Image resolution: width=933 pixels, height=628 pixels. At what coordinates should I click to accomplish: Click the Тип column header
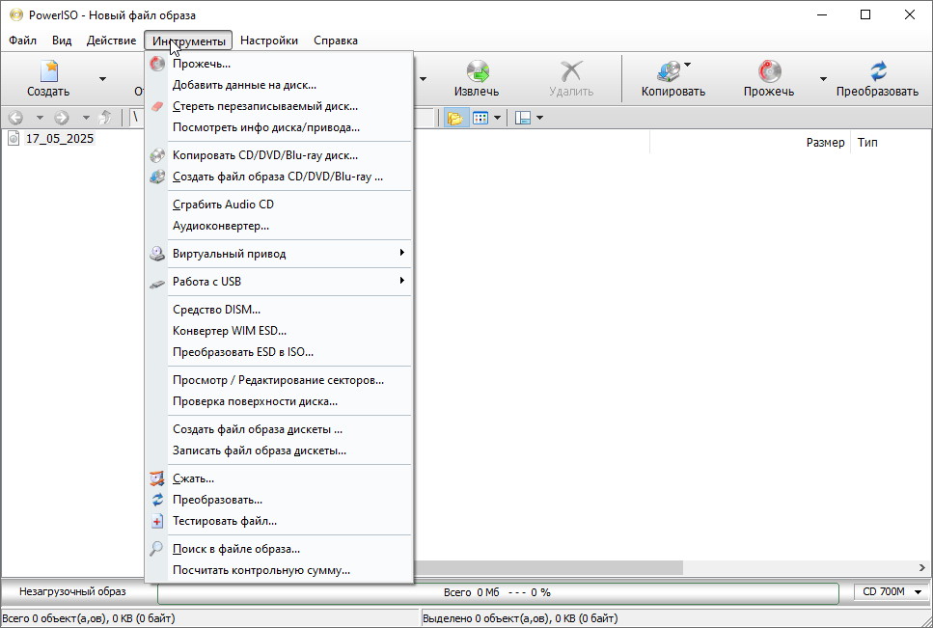pos(867,142)
